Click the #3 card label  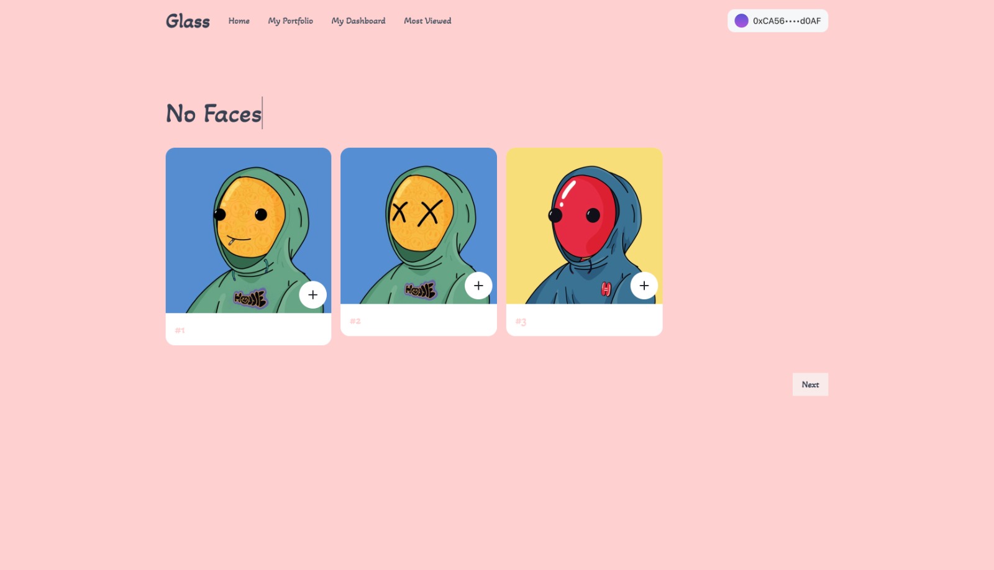(521, 322)
